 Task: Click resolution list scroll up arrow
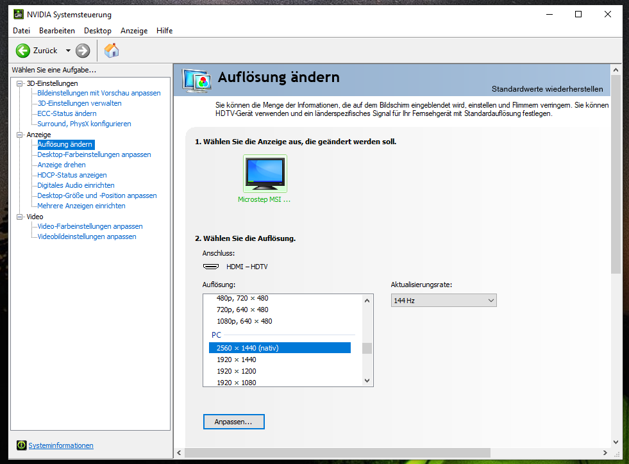pos(367,301)
